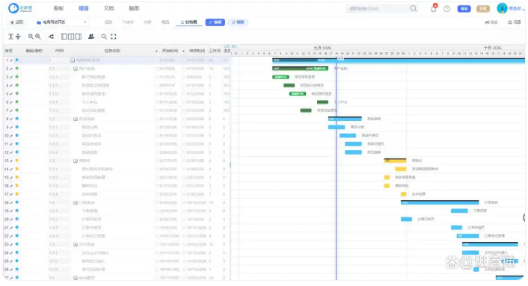Edit row 13 using pencil icon
Viewport: 528px width, 286px height.
pyautogui.click(x=11, y=161)
